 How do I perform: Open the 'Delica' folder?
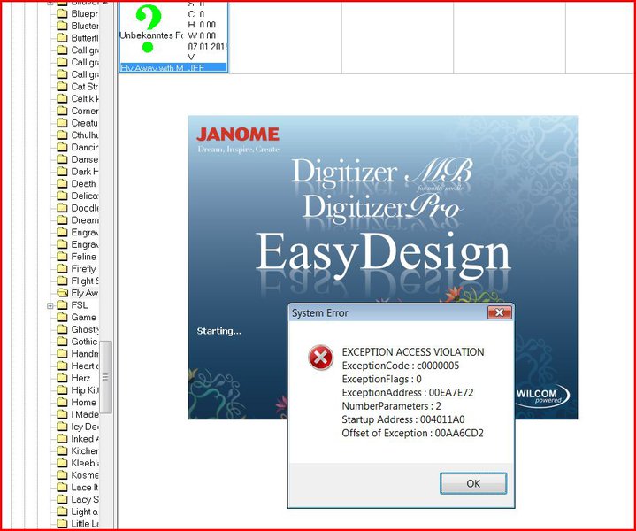point(84,196)
